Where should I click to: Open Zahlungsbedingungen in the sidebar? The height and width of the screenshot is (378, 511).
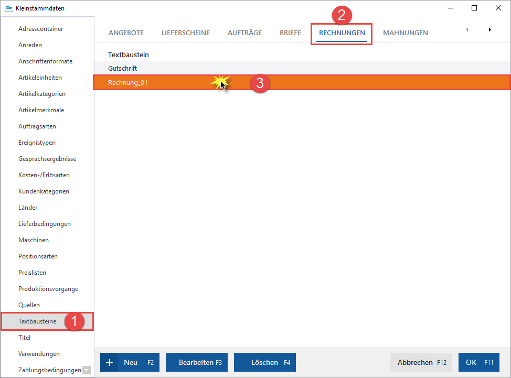[x=49, y=370]
